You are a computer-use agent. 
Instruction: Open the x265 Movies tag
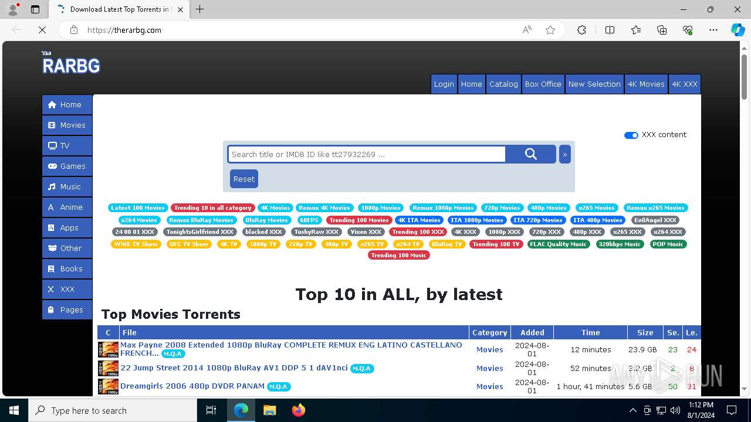(x=596, y=207)
